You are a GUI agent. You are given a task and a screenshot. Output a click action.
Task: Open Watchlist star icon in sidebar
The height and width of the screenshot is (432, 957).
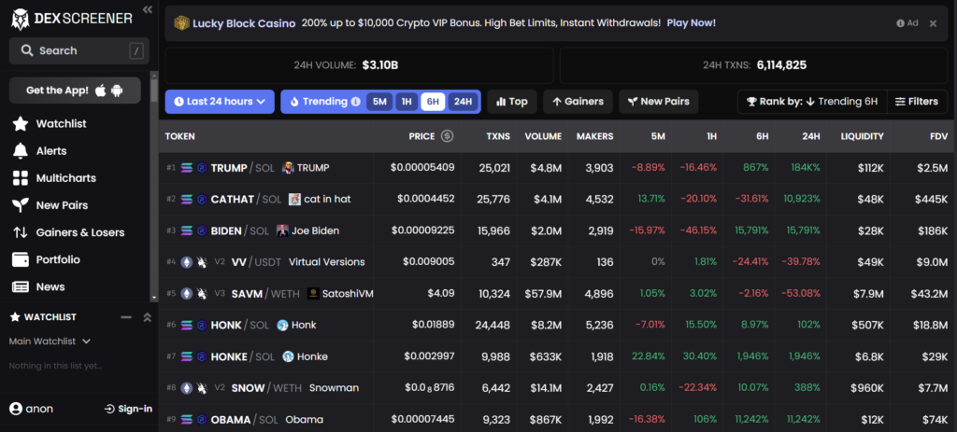tap(21, 124)
